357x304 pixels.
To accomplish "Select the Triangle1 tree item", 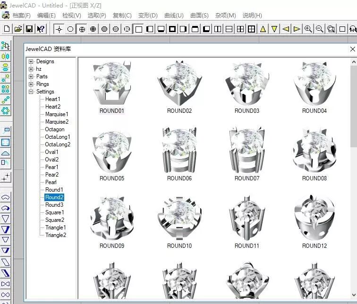I will point(56,228).
